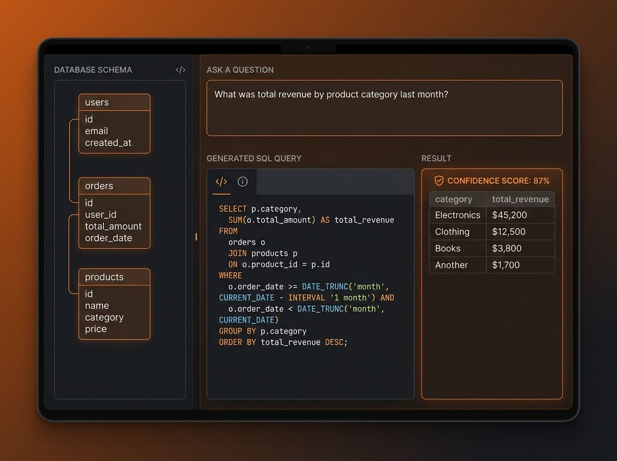
Task: Click the id column in orders table
Action: (89, 203)
